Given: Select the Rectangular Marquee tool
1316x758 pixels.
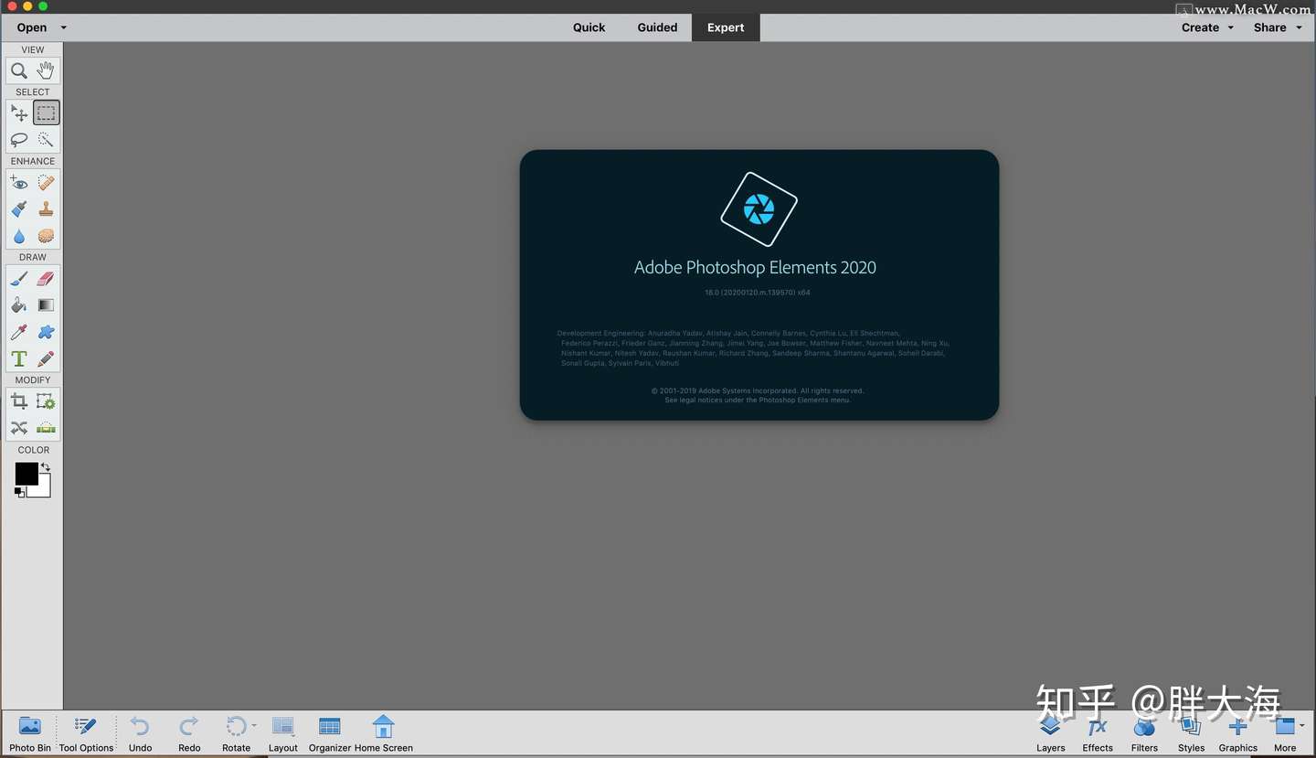Looking at the screenshot, I should (46, 113).
